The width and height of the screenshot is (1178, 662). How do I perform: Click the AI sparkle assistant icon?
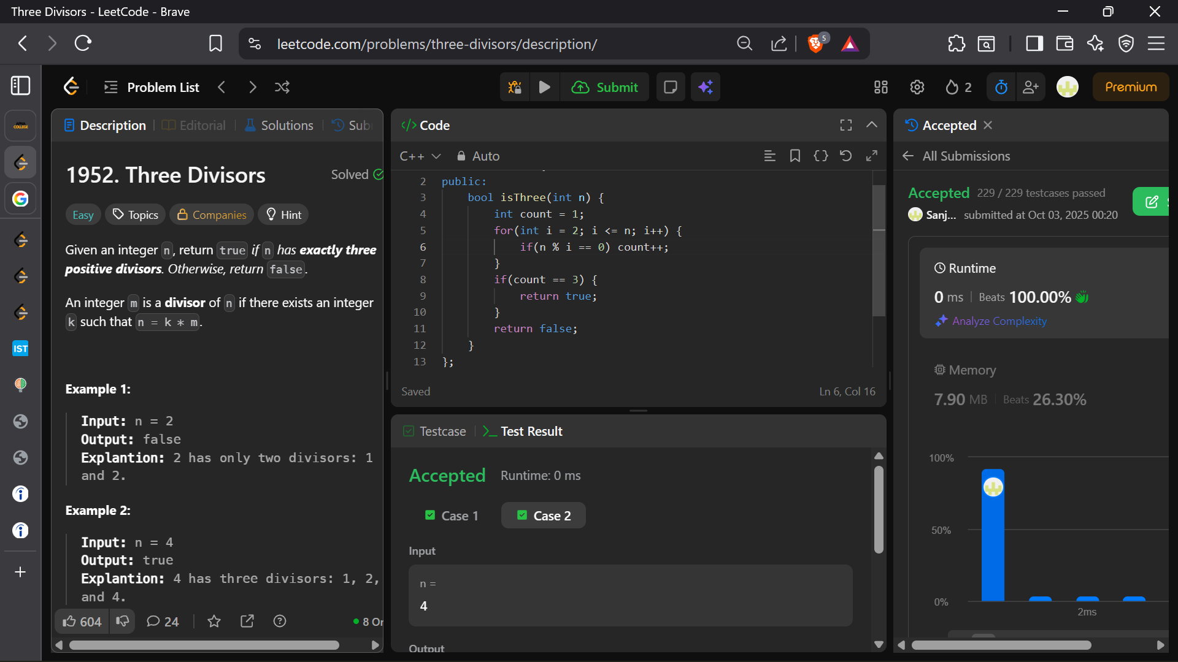click(x=706, y=87)
